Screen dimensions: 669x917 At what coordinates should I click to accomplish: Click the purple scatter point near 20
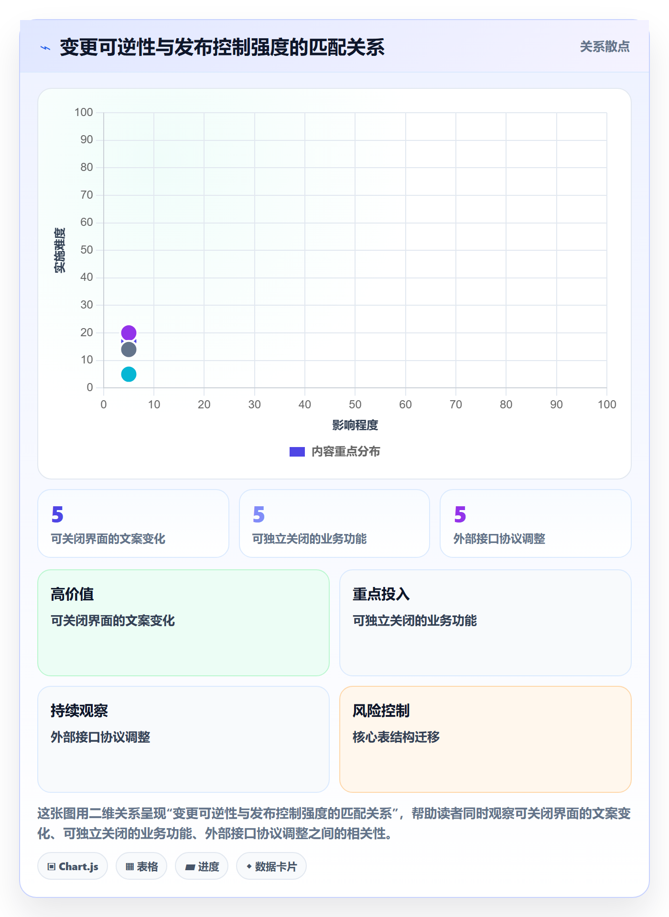129,332
